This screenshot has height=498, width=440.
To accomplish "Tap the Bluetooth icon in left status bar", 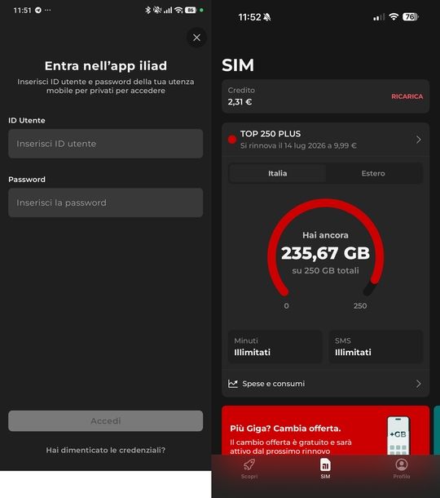I will (x=147, y=10).
